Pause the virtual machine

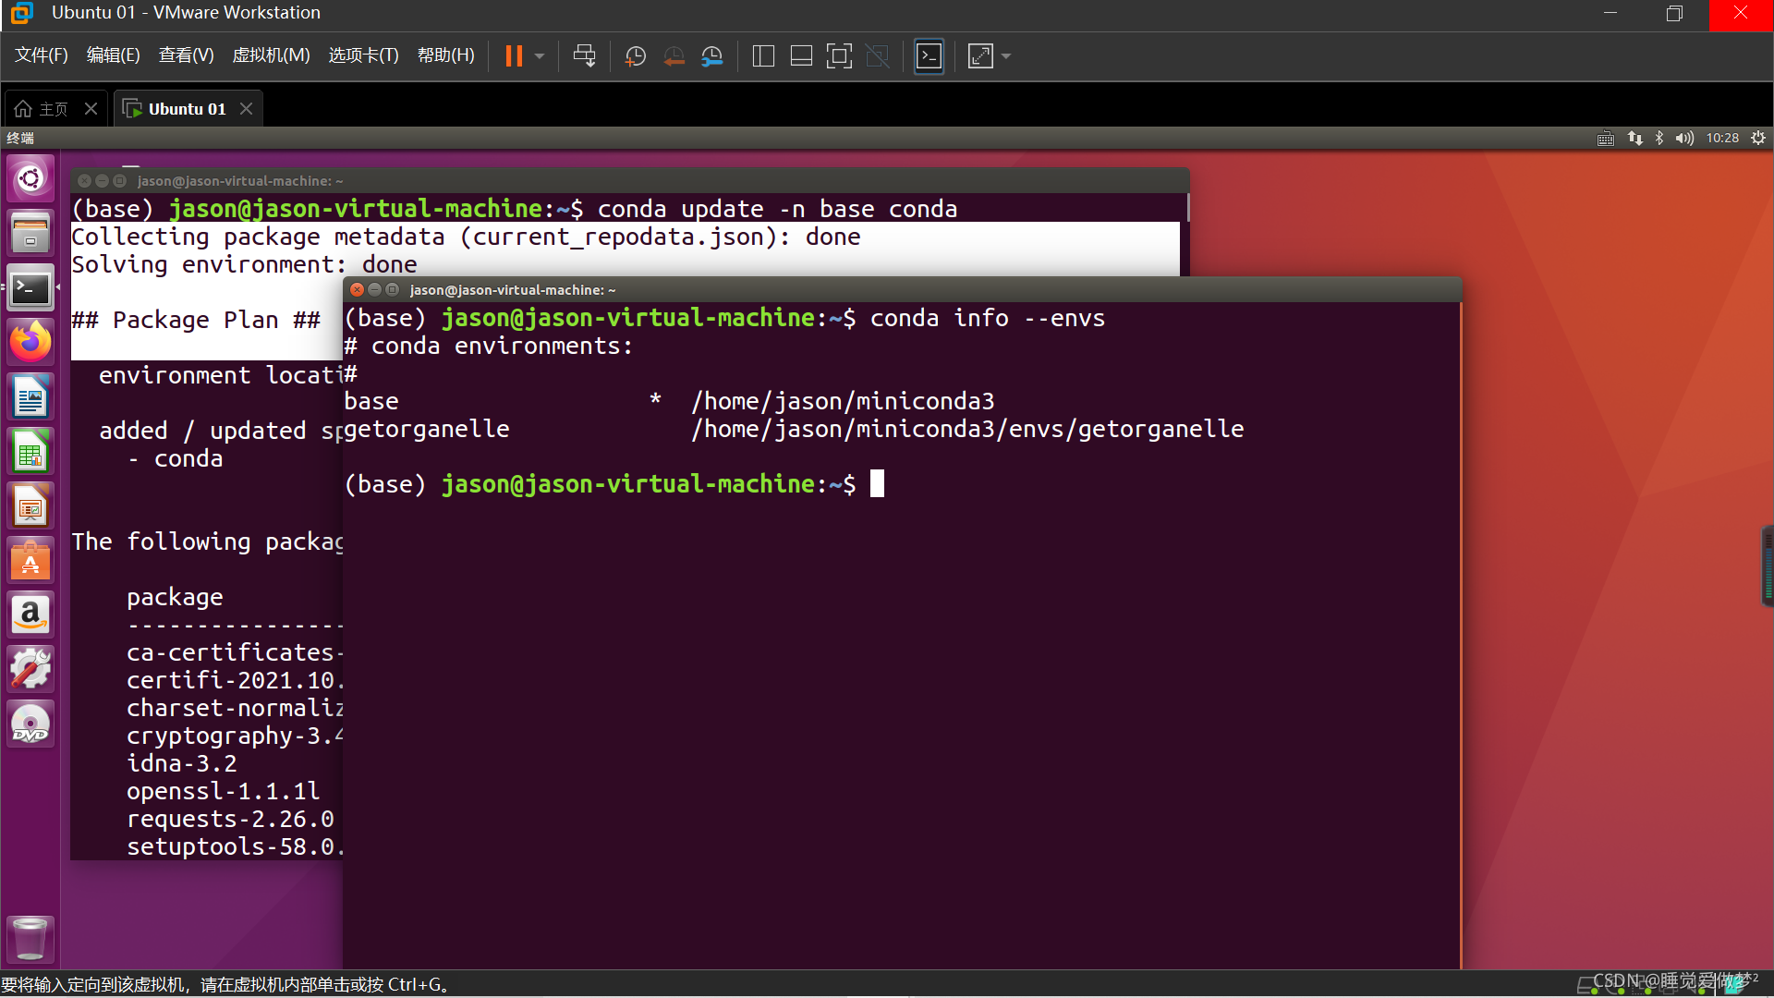(x=514, y=56)
